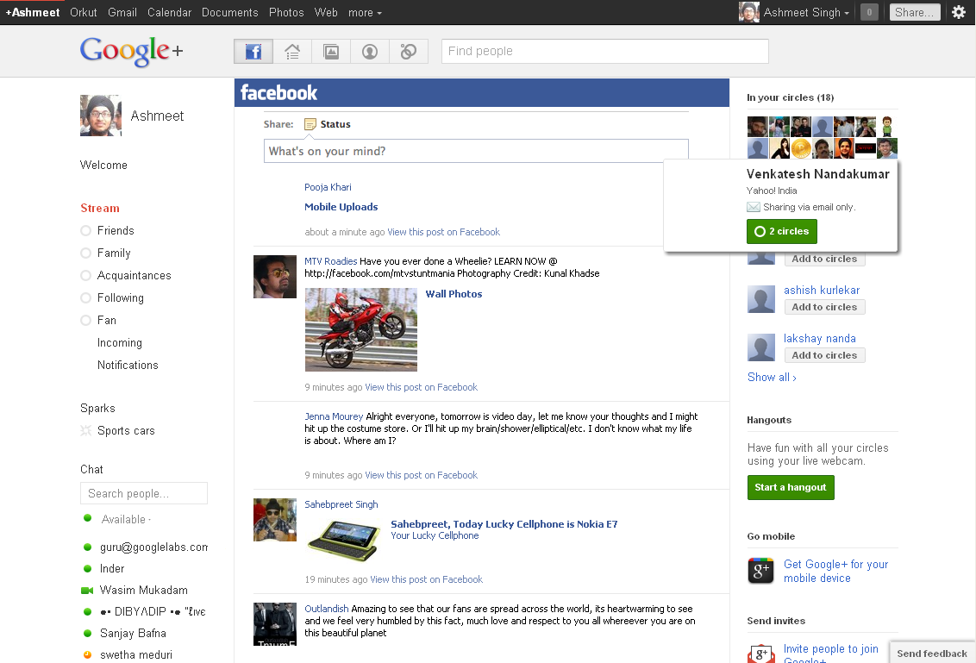Viewport: 976px width, 663px height.
Task: Open the MTV Roaders bike wheelie photo
Action: coord(361,329)
